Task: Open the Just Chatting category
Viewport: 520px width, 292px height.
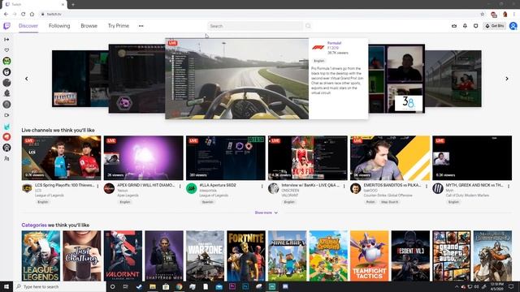Action: pyautogui.click(x=82, y=256)
